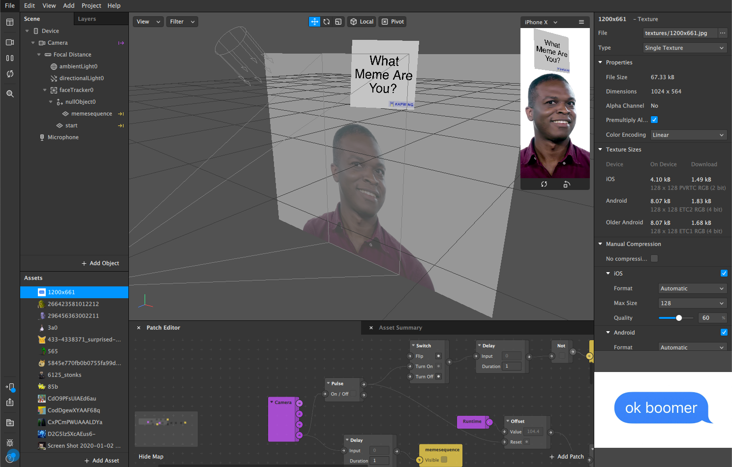Open the simulator hamburger menu
This screenshot has height=467, width=732.
click(581, 22)
